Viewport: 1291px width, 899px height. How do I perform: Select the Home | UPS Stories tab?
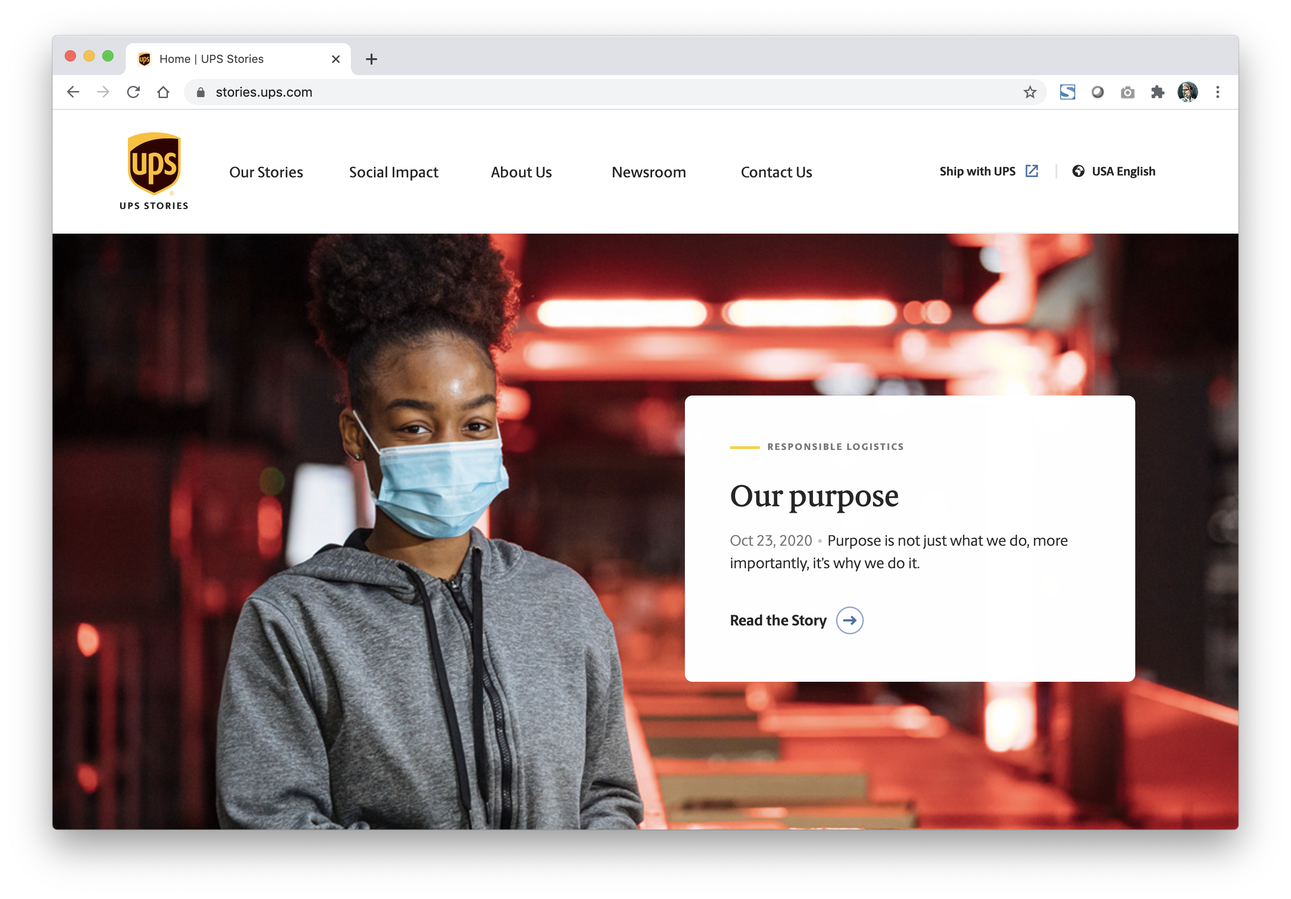click(238, 59)
